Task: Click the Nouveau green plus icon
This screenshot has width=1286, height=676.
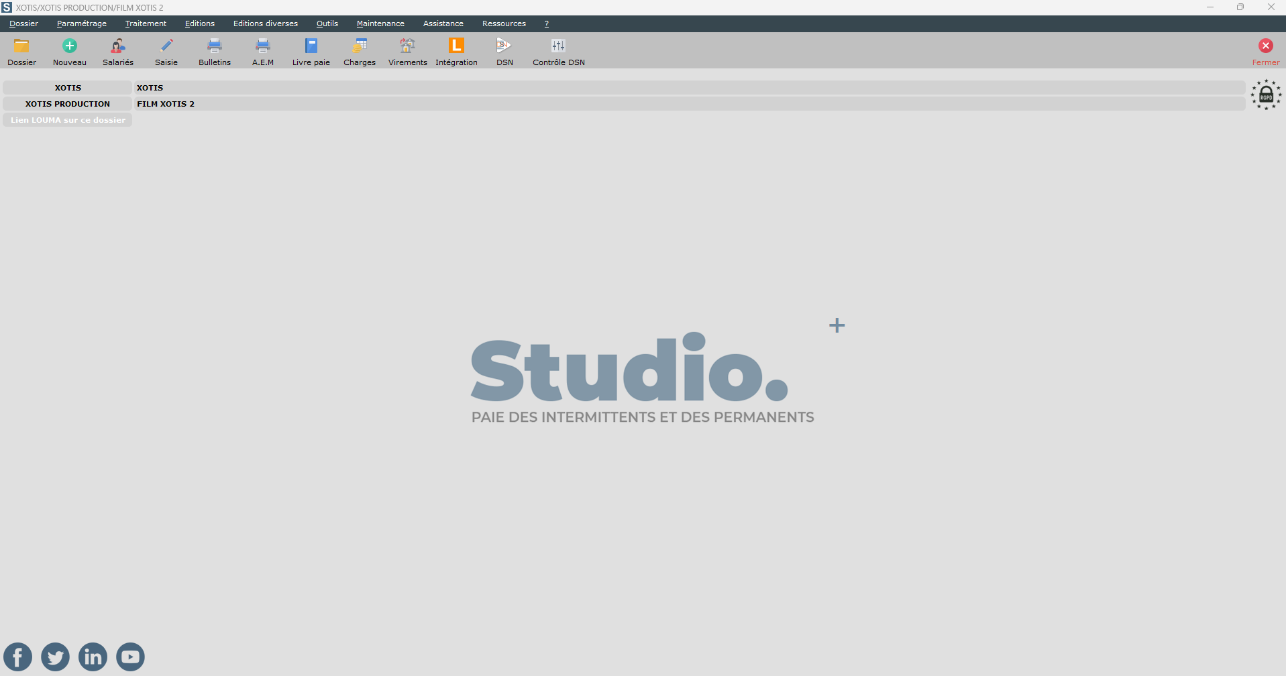Action: click(x=70, y=46)
